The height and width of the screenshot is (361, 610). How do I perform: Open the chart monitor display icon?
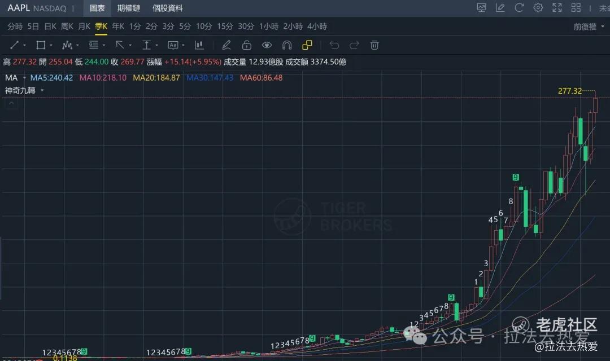[481, 7]
